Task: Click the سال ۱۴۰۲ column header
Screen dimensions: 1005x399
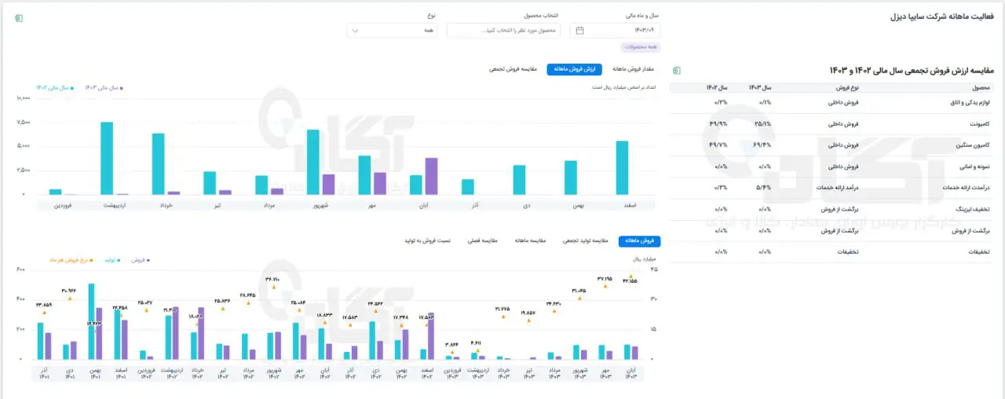Action: 718,87
